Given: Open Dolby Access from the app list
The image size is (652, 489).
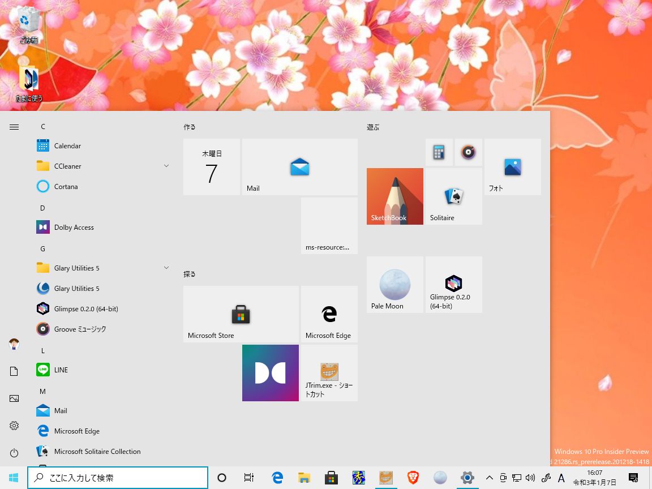Looking at the screenshot, I should (x=74, y=227).
